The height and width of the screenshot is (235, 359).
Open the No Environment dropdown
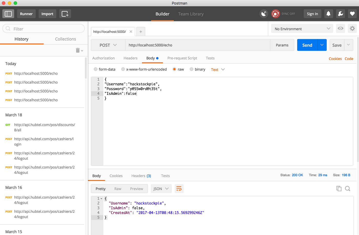pyautogui.click(x=302, y=28)
